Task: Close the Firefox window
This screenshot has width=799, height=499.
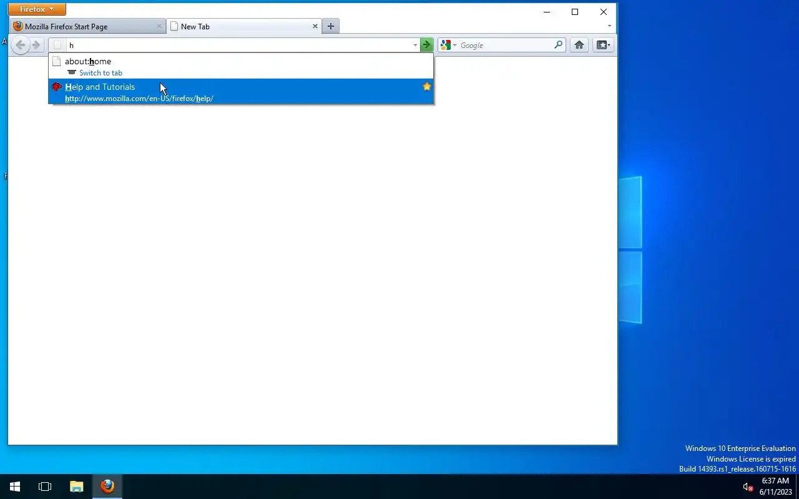Action: tap(604, 12)
